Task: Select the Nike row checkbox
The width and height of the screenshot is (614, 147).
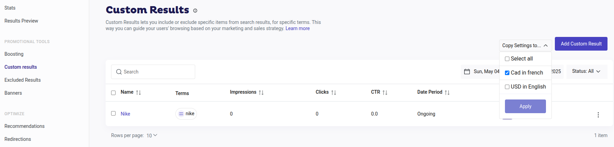Action: point(114,113)
